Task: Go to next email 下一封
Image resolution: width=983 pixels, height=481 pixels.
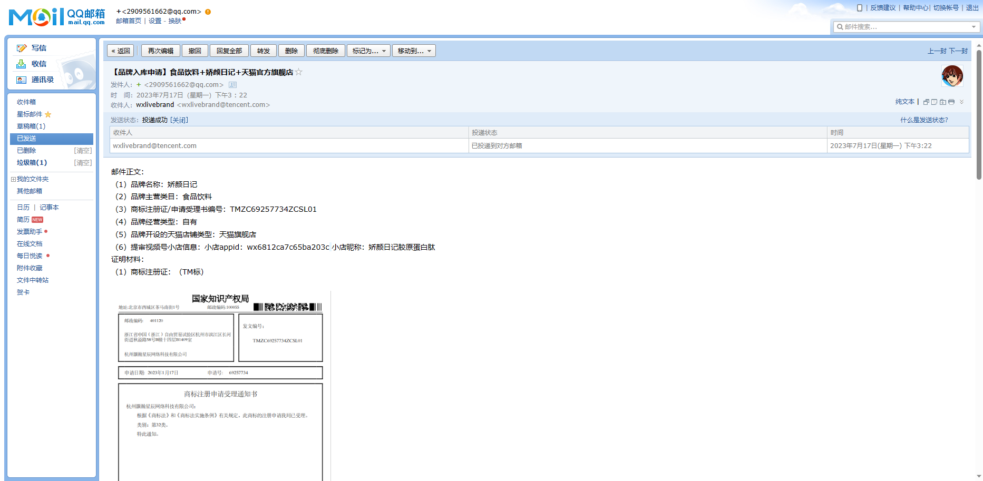Action: 958,51
